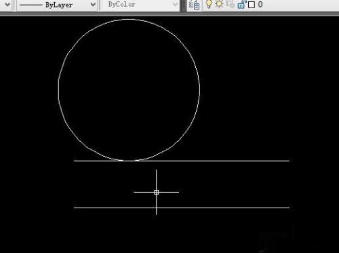Toggle viewport freeze icon for layer 0
The width and height of the screenshot is (339, 253).
231,4
